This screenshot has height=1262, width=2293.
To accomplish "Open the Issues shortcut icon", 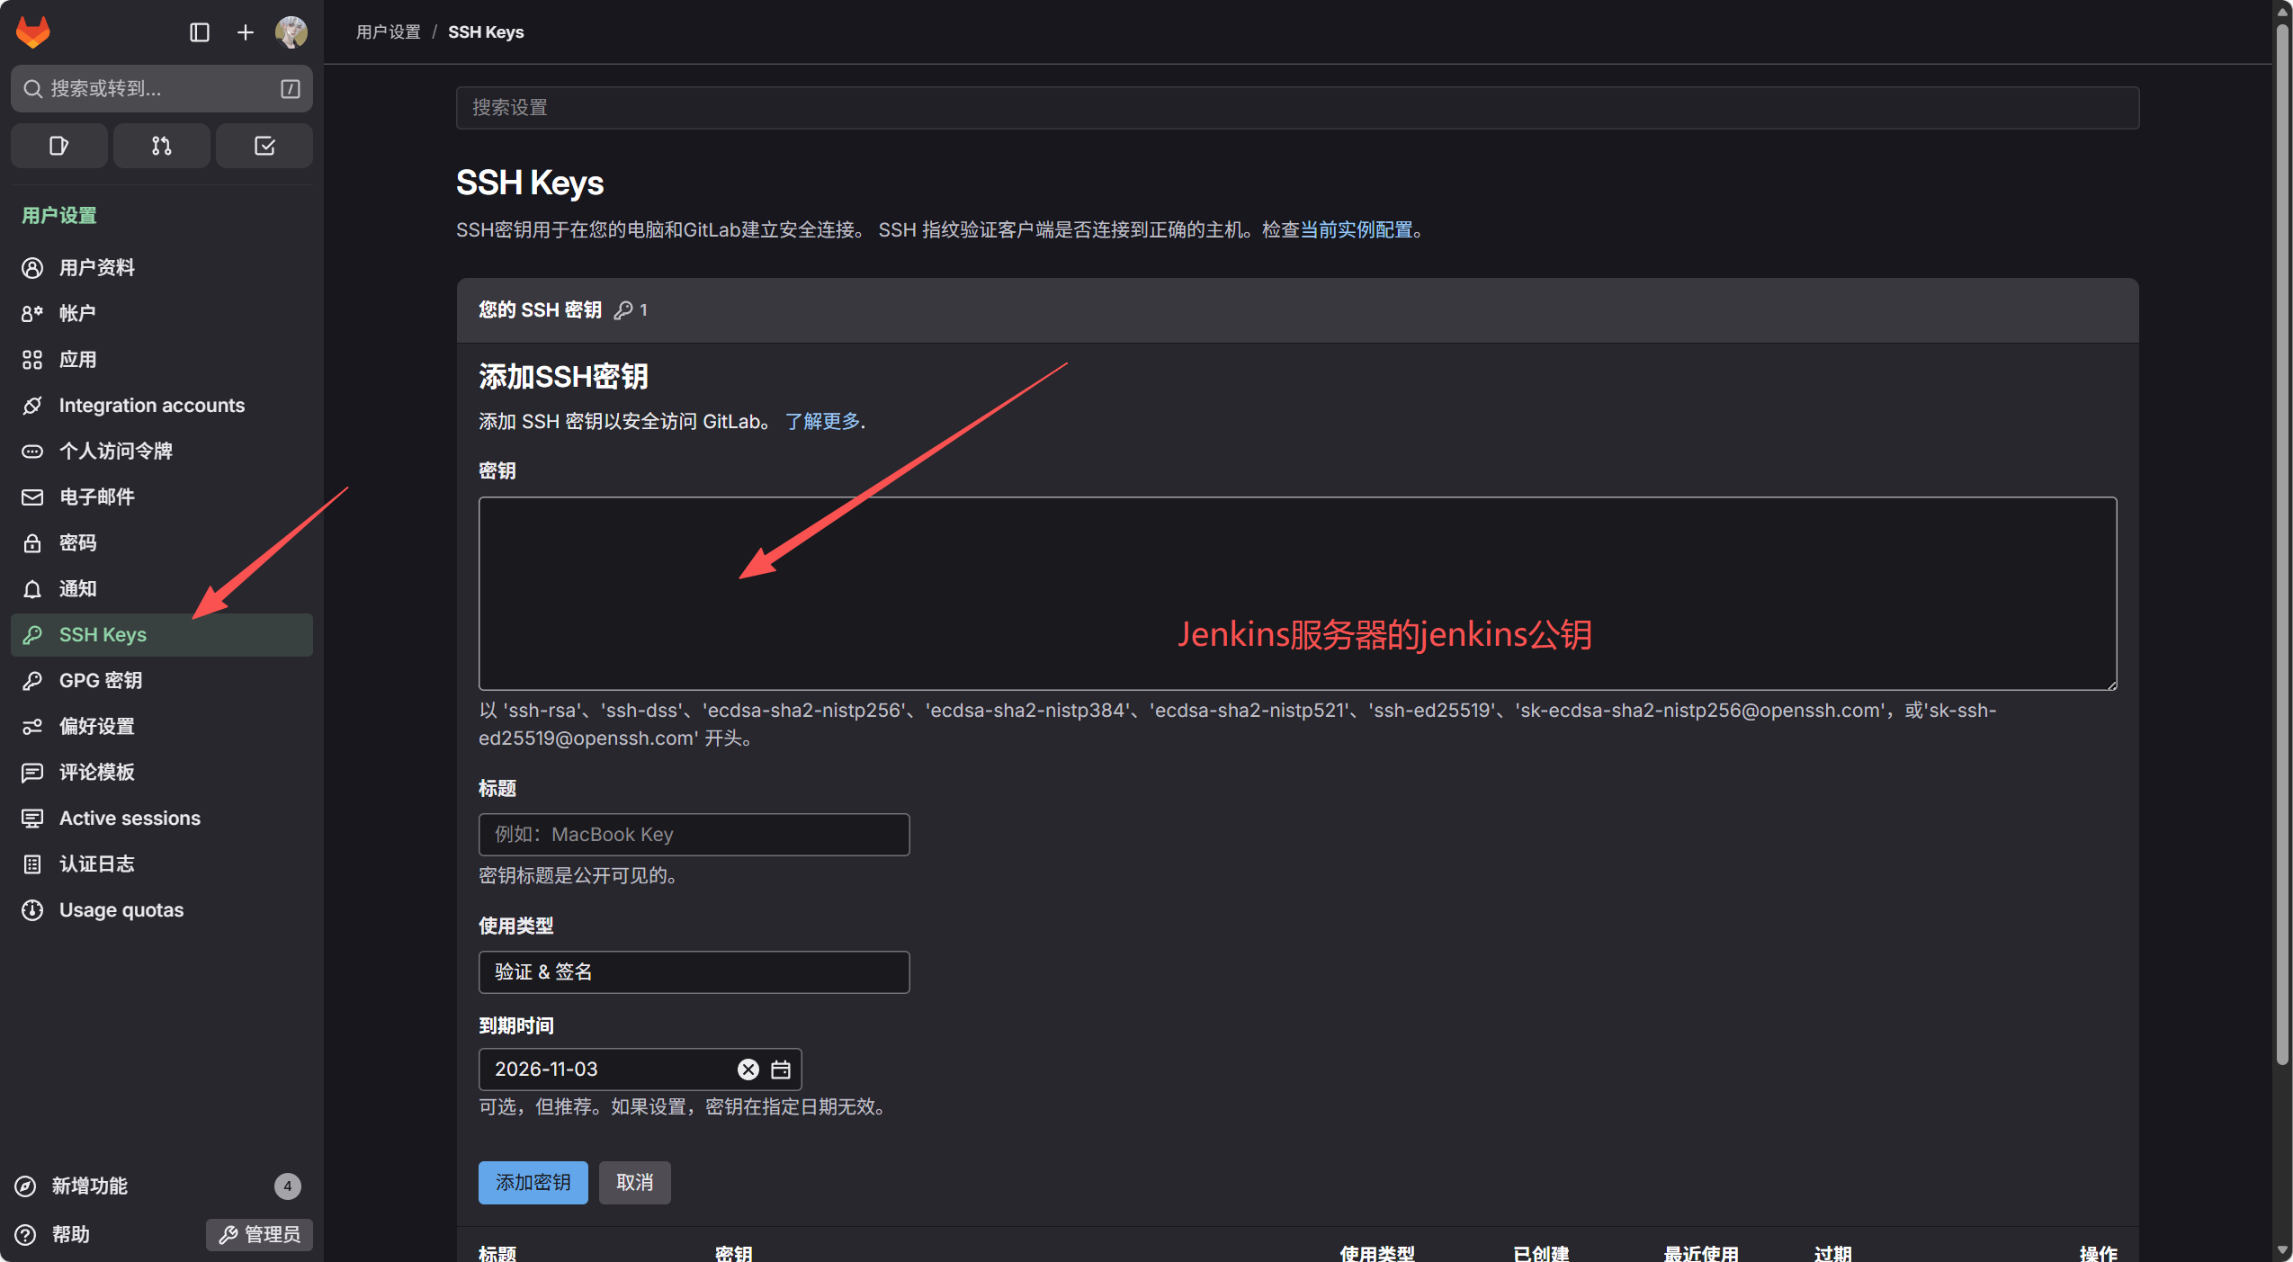I will [x=58, y=146].
